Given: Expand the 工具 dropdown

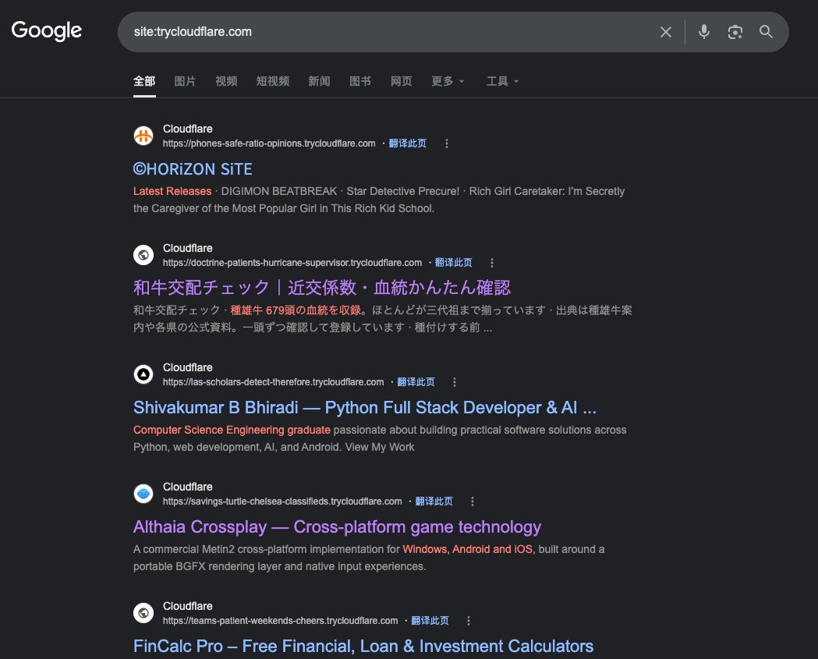Looking at the screenshot, I should 502,81.
